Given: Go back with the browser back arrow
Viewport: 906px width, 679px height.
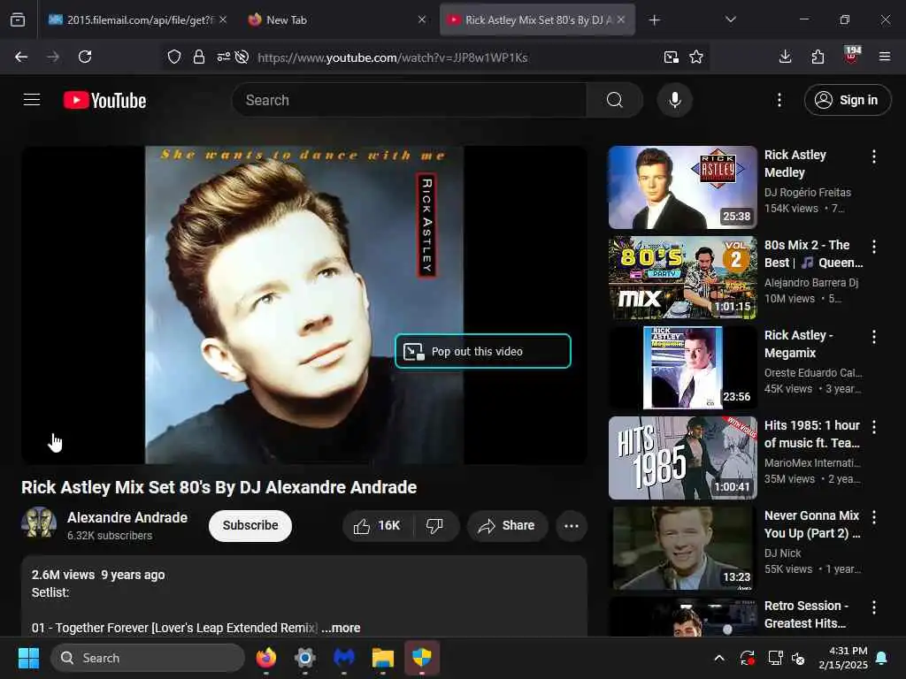Looking at the screenshot, I should [21, 57].
